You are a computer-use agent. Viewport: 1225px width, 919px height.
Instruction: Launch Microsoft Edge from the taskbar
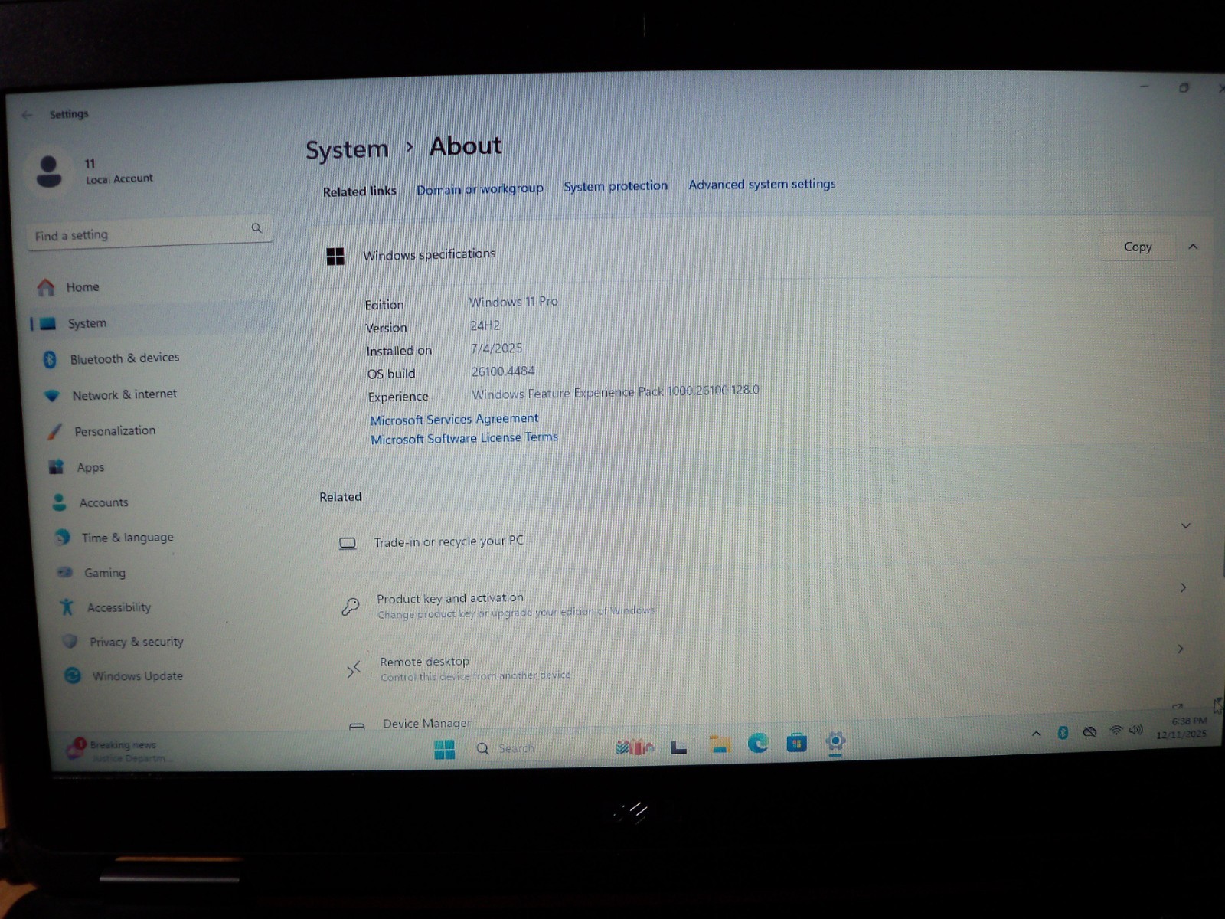click(758, 743)
